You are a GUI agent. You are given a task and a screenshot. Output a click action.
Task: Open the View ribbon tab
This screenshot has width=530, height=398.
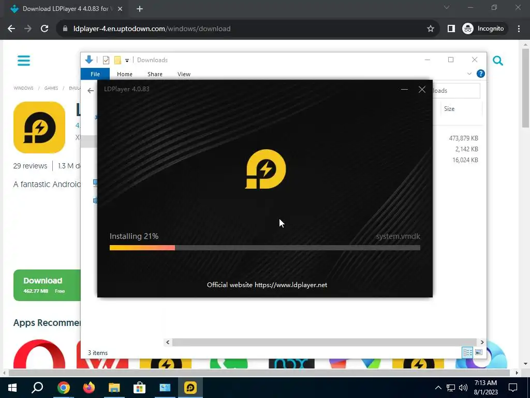(x=184, y=74)
